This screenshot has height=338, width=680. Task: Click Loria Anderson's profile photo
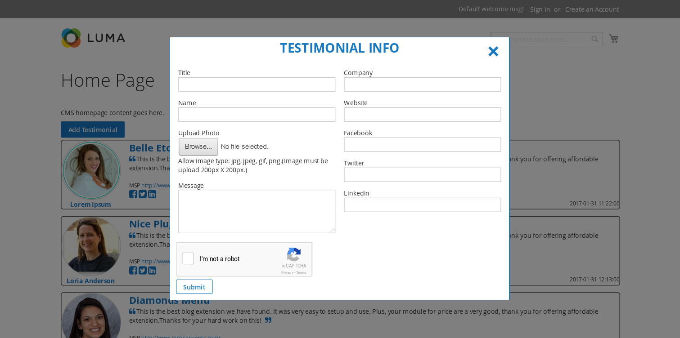(x=91, y=246)
